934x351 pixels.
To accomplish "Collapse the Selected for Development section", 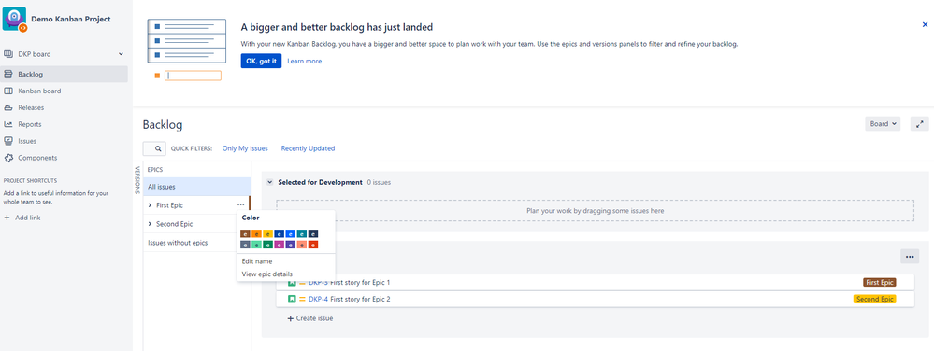I will (x=270, y=182).
